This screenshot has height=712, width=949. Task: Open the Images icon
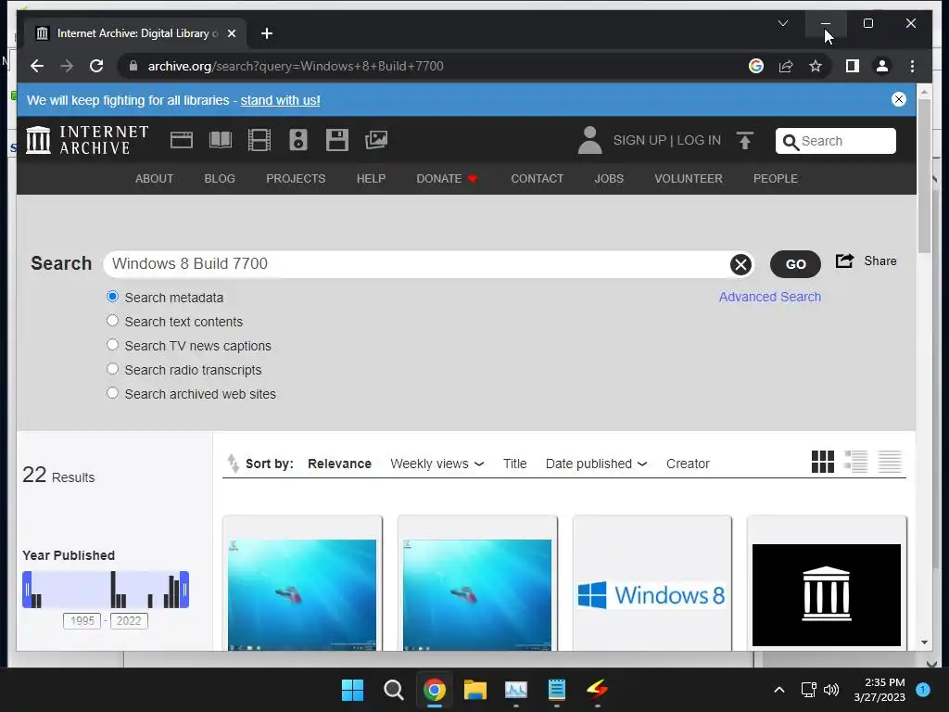[376, 140]
